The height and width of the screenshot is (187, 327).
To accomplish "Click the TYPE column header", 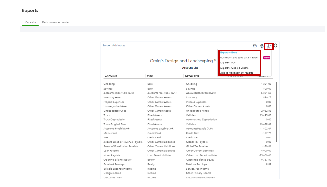I will click(150, 77).
